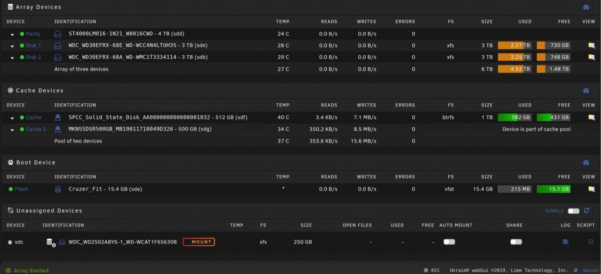
Task: Open the Cache 2 device link
Action: [36, 129]
